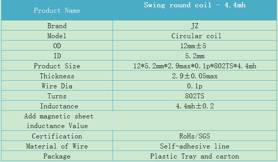Click the 5.2mm ID value

point(195,56)
